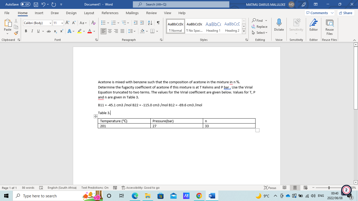
Task: Click the Share button
Action: [346, 13]
